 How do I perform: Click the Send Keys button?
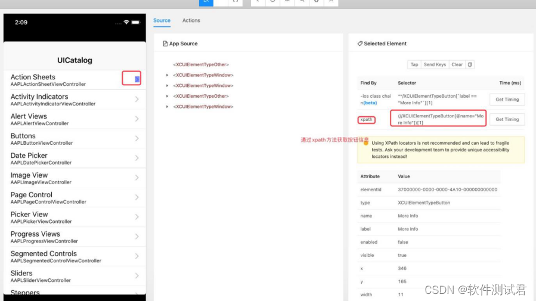click(435, 64)
